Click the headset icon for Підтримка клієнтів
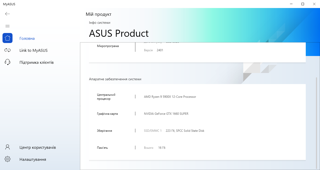The image size is (320, 170). [7, 62]
